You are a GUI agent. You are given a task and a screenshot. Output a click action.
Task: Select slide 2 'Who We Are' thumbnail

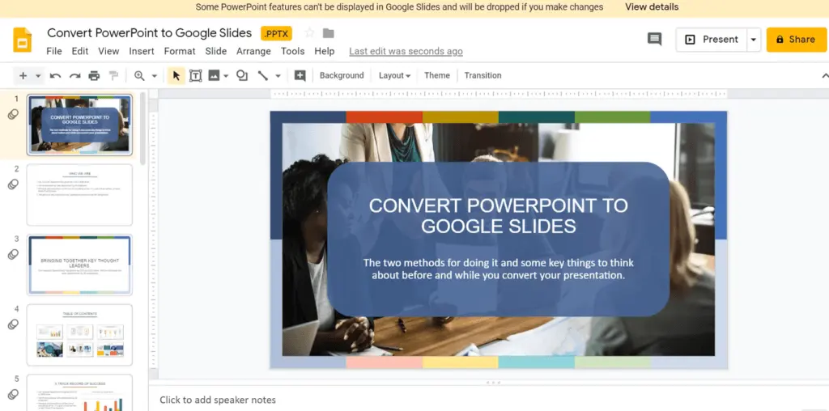pos(79,195)
